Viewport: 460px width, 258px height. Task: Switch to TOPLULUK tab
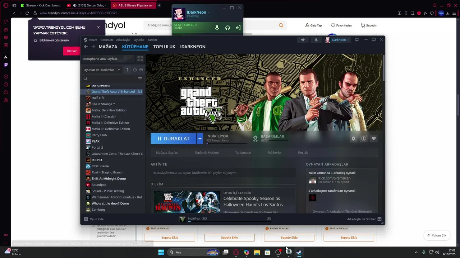[164, 47]
